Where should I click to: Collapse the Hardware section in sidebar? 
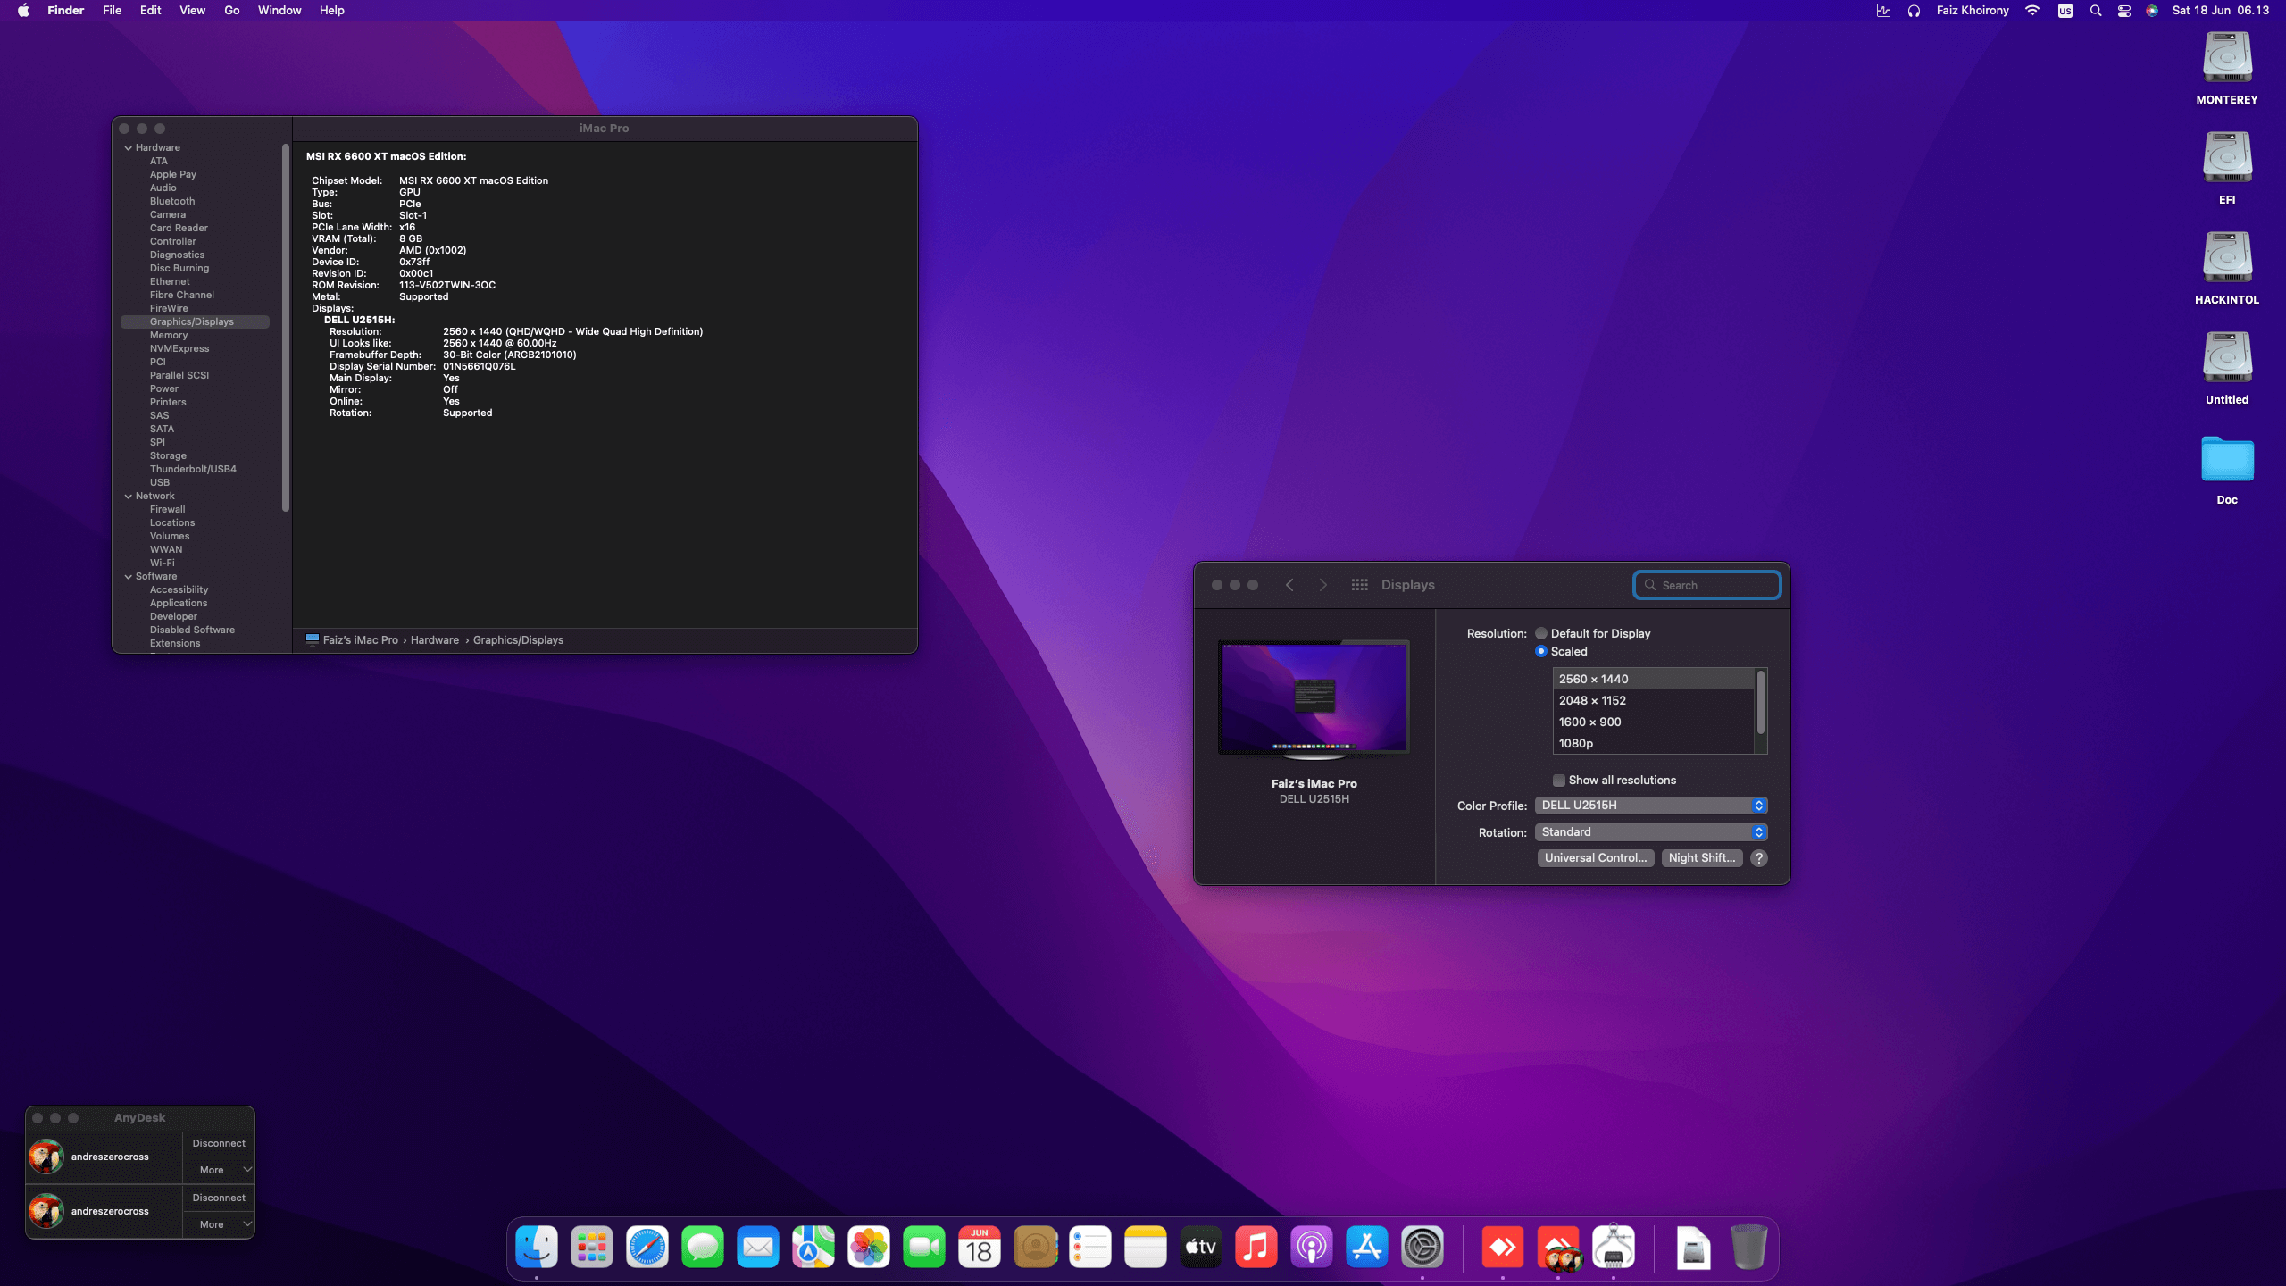129,148
